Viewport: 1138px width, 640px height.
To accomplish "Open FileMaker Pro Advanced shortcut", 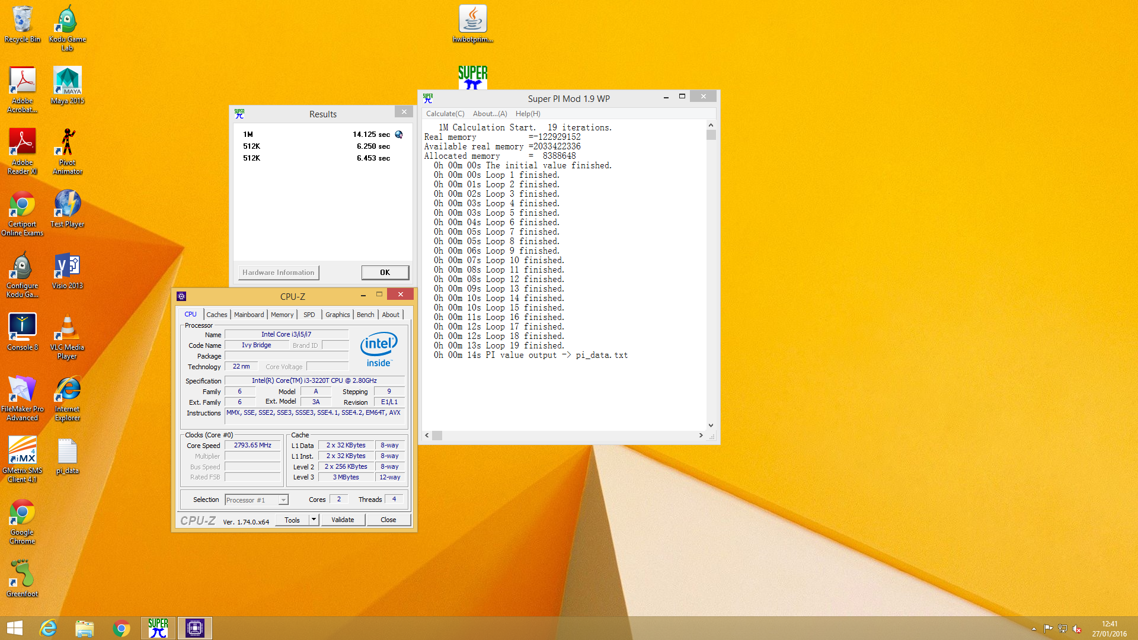I will 23,398.
